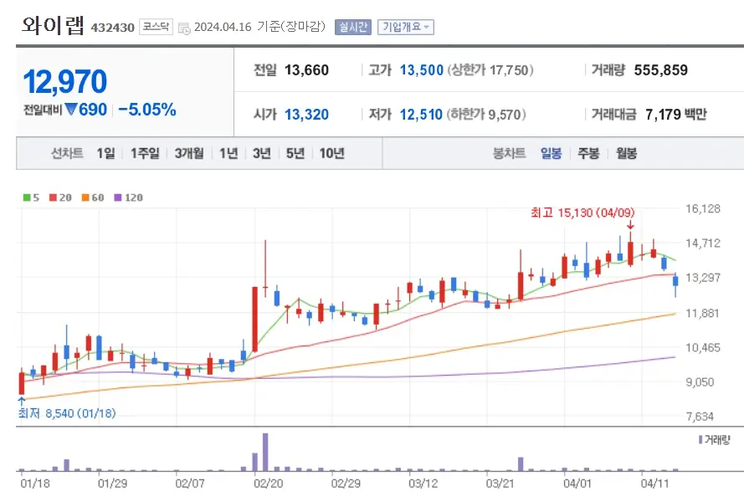Click the 실시간 realtime button
The width and height of the screenshot is (744, 502).
click(353, 26)
